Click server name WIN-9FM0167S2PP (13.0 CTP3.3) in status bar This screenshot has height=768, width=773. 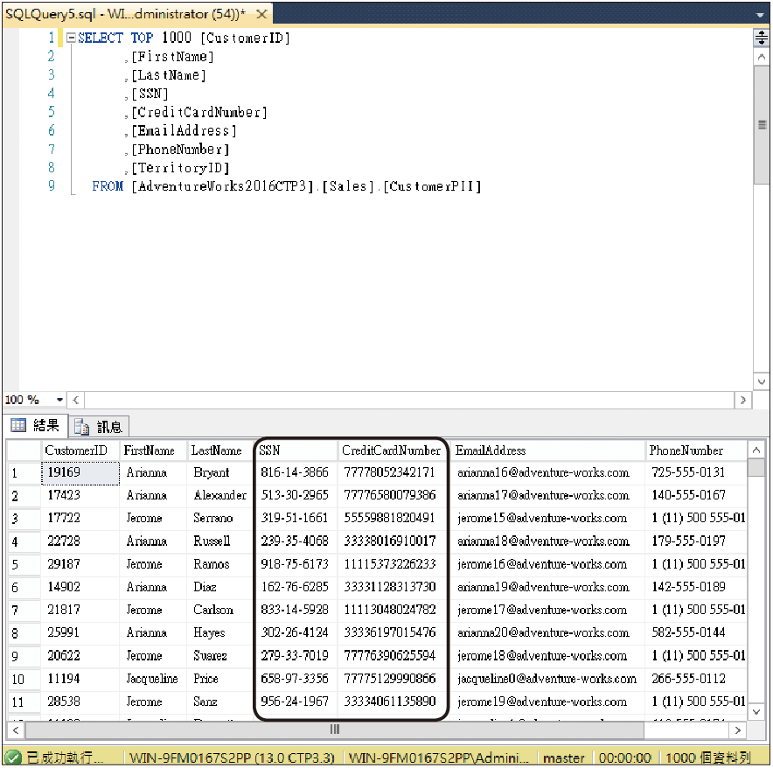232,758
